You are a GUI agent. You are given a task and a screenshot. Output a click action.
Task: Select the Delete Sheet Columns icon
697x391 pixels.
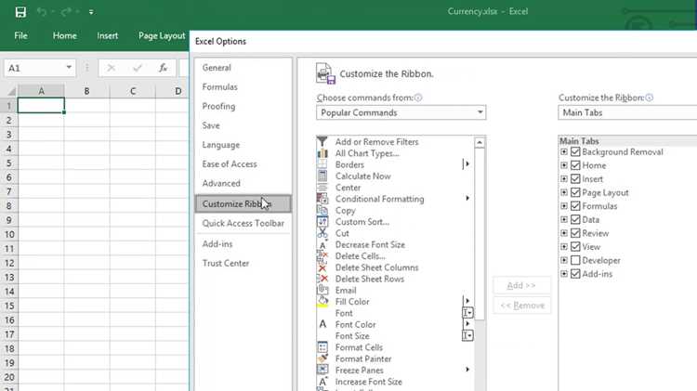click(x=322, y=267)
